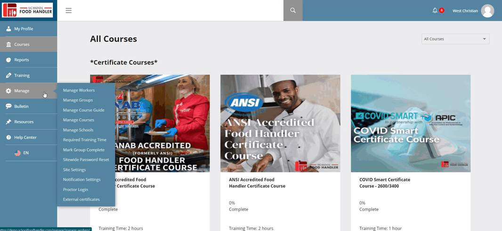502x231 pixels.
Task: Switch language via EN label
Action: coord(26,153)
